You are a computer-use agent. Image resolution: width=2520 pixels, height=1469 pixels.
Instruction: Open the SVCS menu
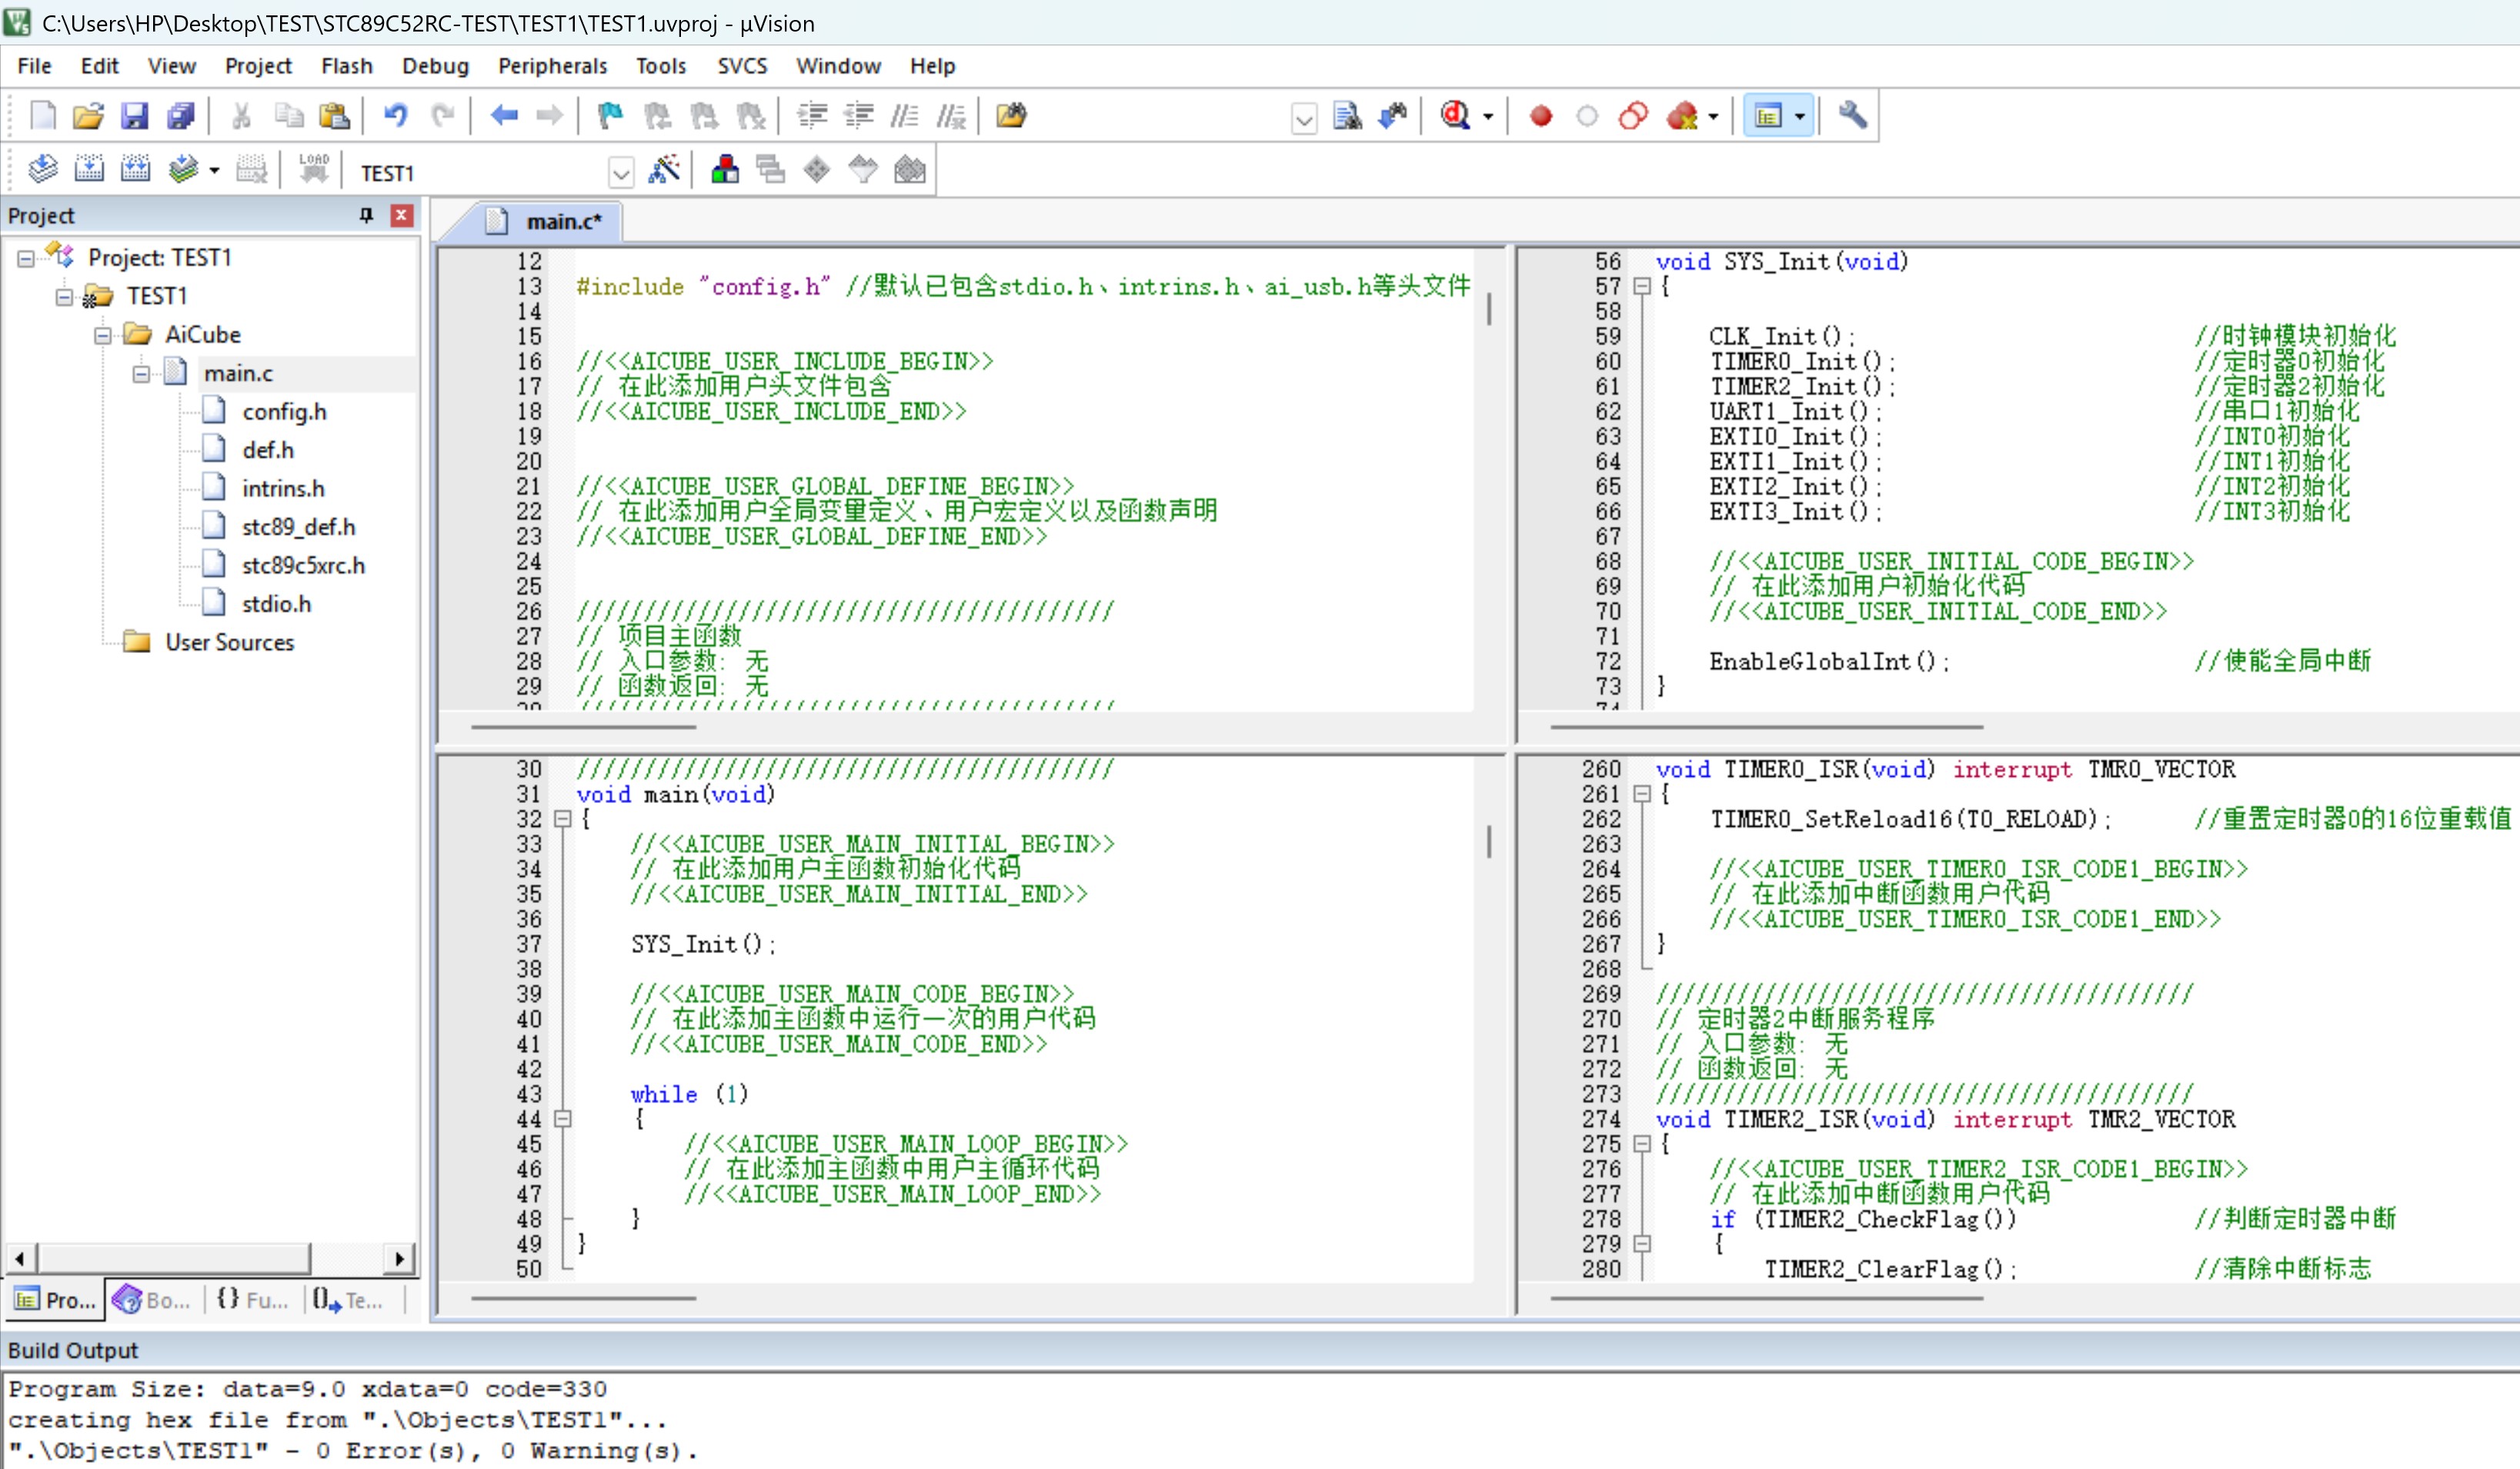742,66
